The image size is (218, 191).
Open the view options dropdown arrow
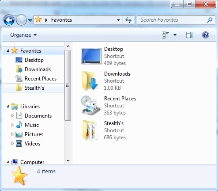coord(175,35)
